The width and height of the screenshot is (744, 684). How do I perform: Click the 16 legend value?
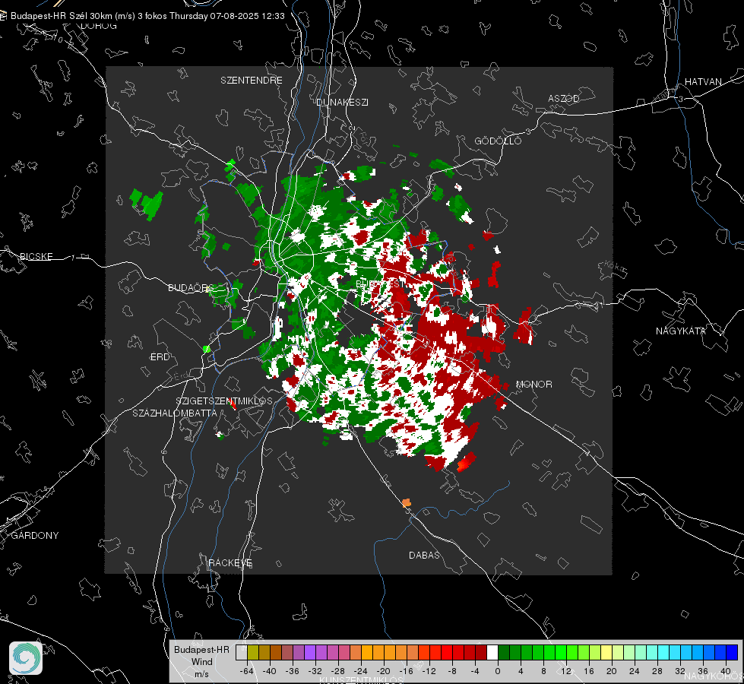(x=589, y=671)
